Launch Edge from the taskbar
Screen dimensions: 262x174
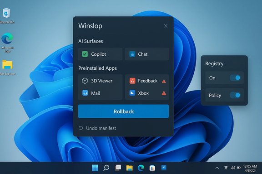click(x=141, y=168)
